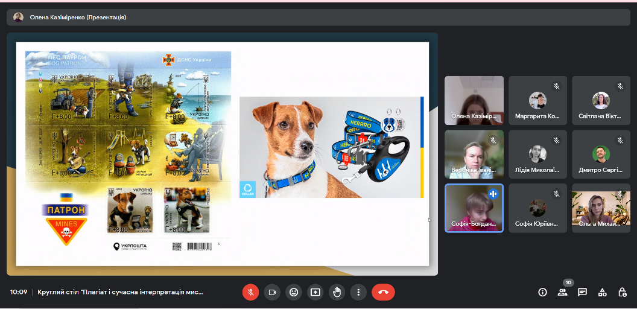Click Світлана's round profile avatar
Screen dimensions: 637x309
click(x=601, y=100)
